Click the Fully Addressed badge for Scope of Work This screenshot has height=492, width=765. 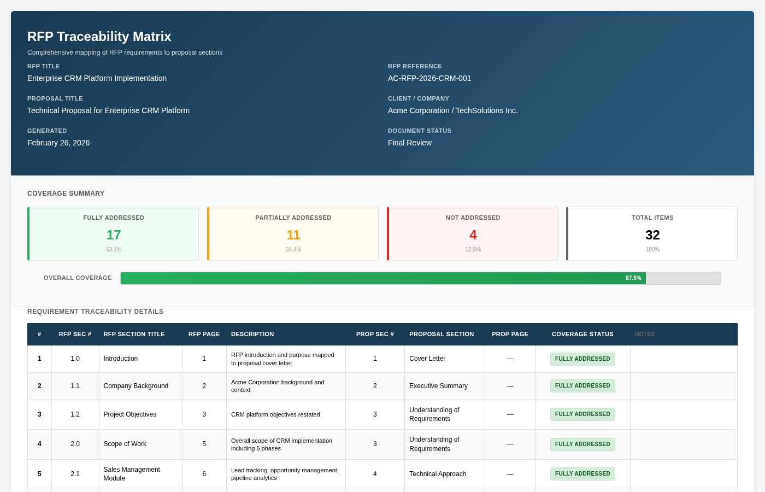tap(582, 444)
